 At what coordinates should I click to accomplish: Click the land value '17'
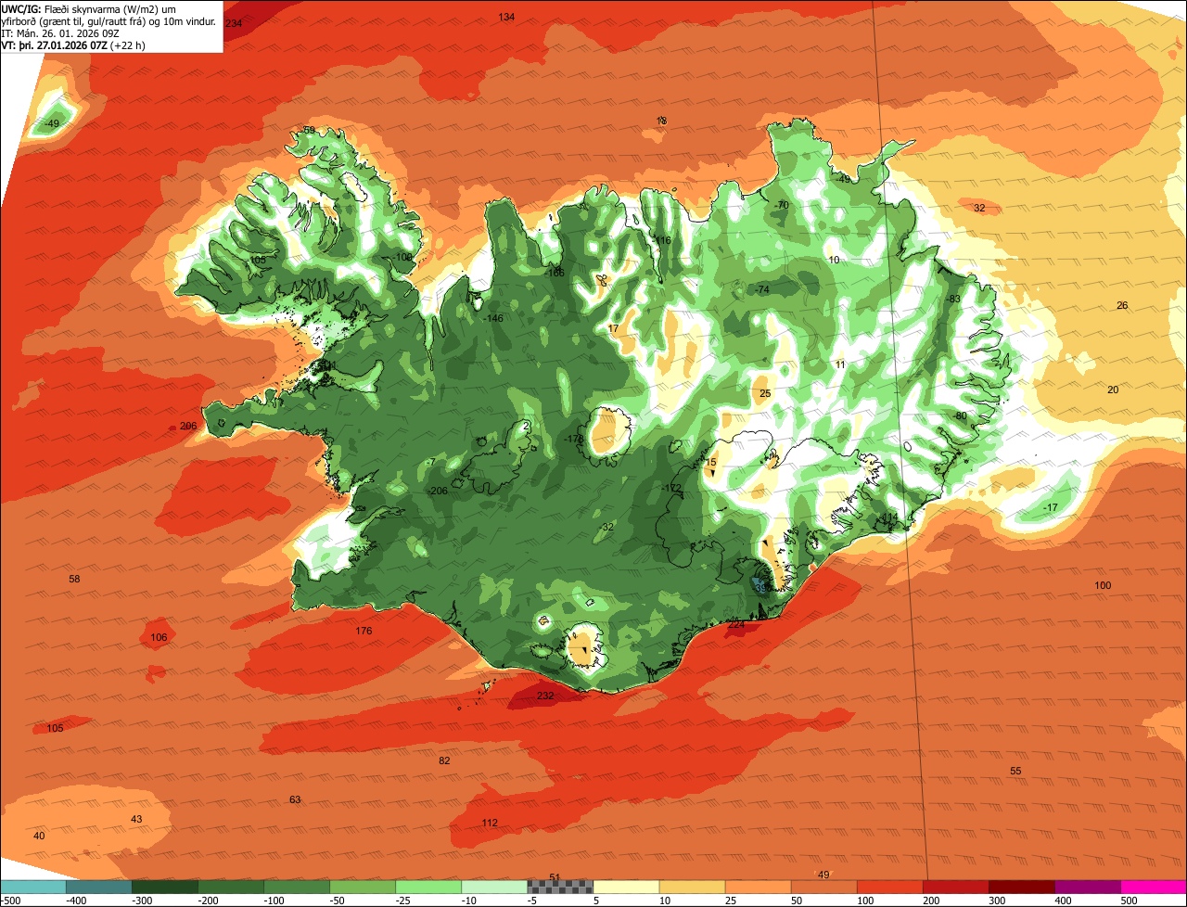613,329
